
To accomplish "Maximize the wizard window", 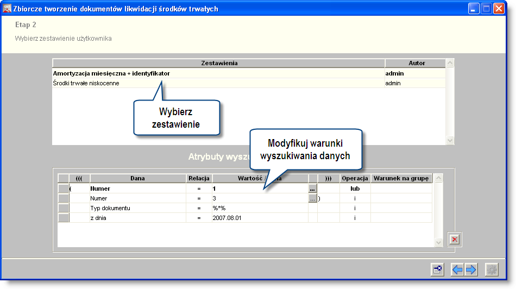I will pos(486,8).
